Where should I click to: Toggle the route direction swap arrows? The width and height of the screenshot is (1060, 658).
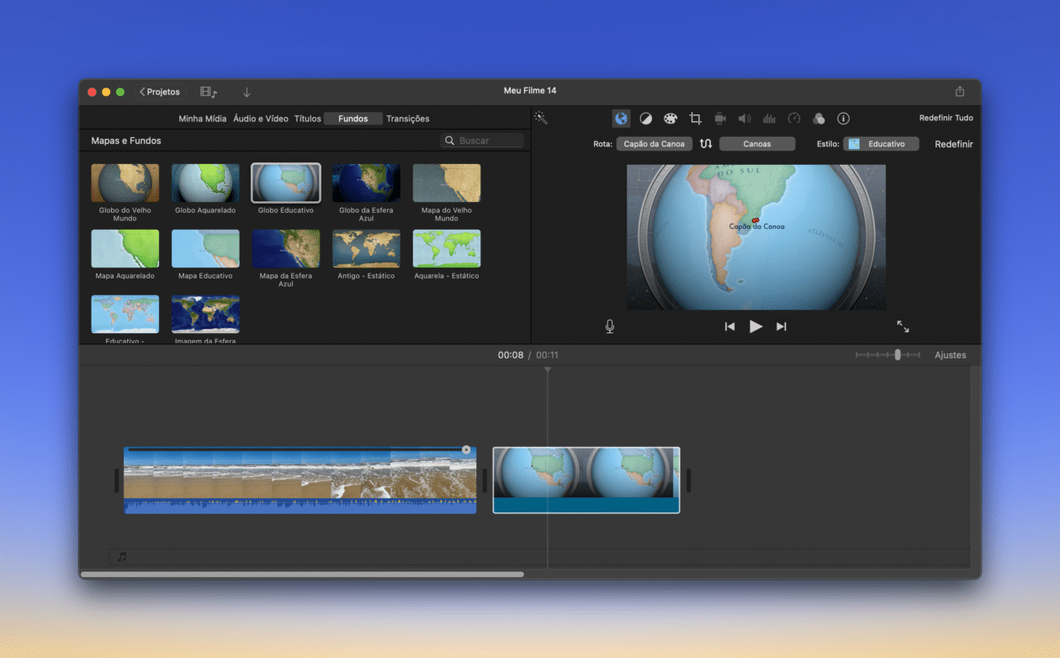[x=705, y=143]
